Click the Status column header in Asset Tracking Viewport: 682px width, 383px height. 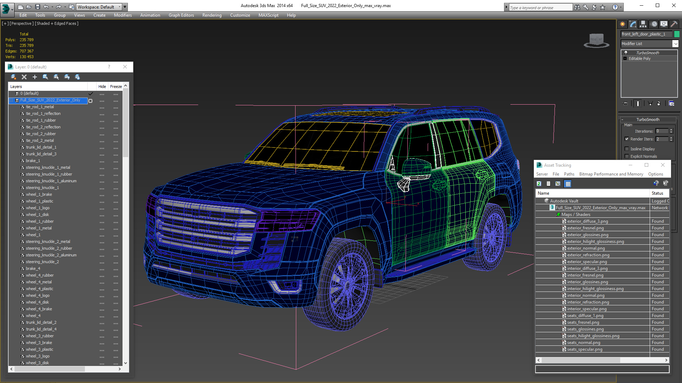659,193
